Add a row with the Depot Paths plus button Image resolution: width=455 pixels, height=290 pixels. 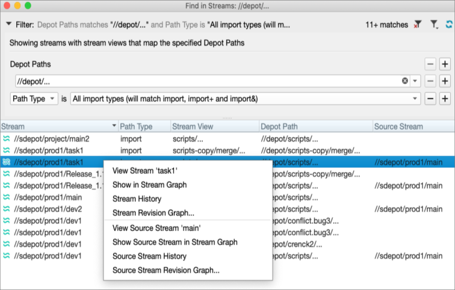445,64
